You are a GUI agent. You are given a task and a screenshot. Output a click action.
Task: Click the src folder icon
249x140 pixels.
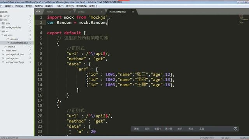click(3, 31)
